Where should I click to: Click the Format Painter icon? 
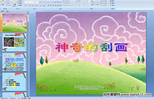[x=8, y=5]
